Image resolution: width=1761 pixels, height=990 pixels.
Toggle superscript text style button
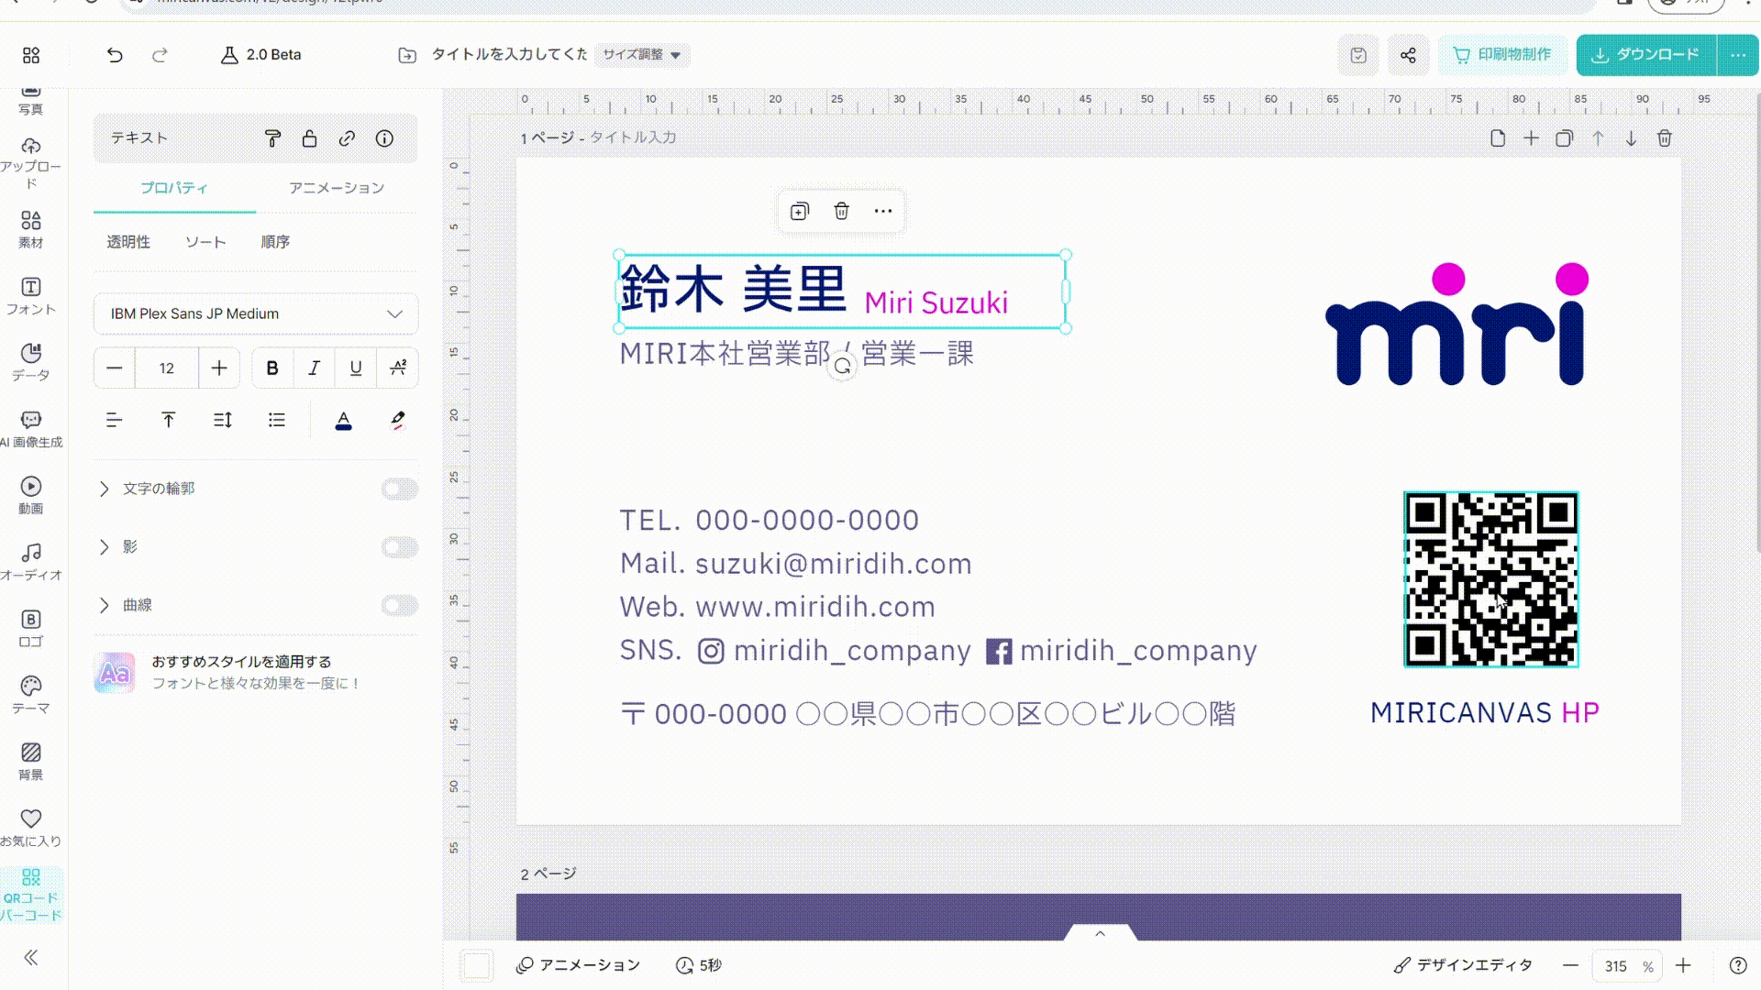click(x=398, y=368)
